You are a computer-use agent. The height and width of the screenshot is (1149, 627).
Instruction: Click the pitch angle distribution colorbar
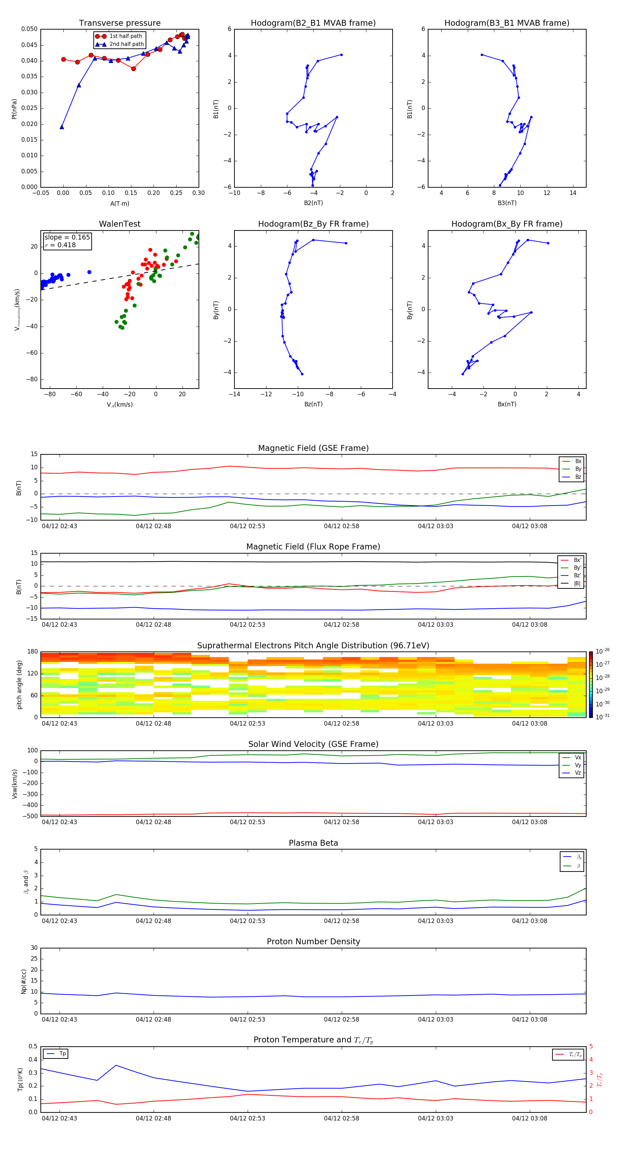(x=591, y=684)
